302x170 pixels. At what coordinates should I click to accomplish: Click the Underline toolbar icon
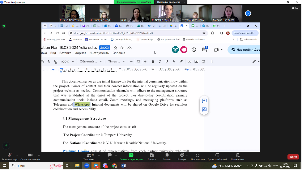tap(167, 62)
